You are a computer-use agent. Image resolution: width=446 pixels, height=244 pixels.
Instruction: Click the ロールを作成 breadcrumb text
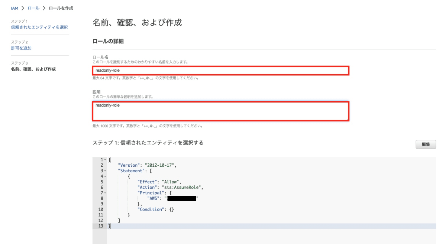[61, 8]
